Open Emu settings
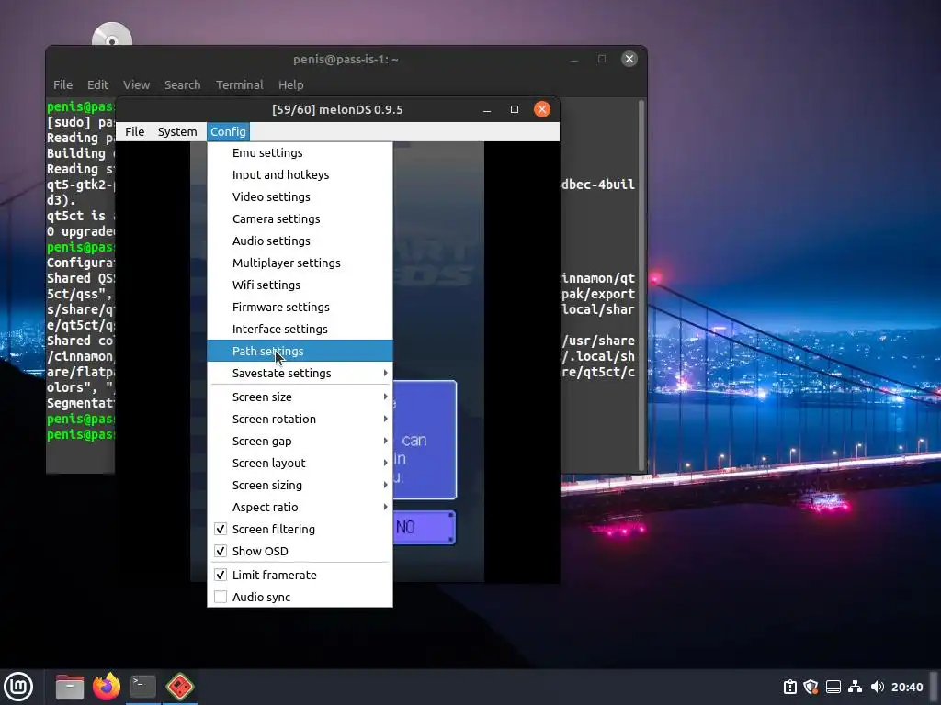This screenshot has height=705, width=941. click(x=300, y=153)
